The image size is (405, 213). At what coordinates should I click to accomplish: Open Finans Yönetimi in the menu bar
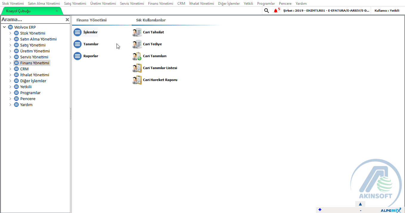click(160, 4)
